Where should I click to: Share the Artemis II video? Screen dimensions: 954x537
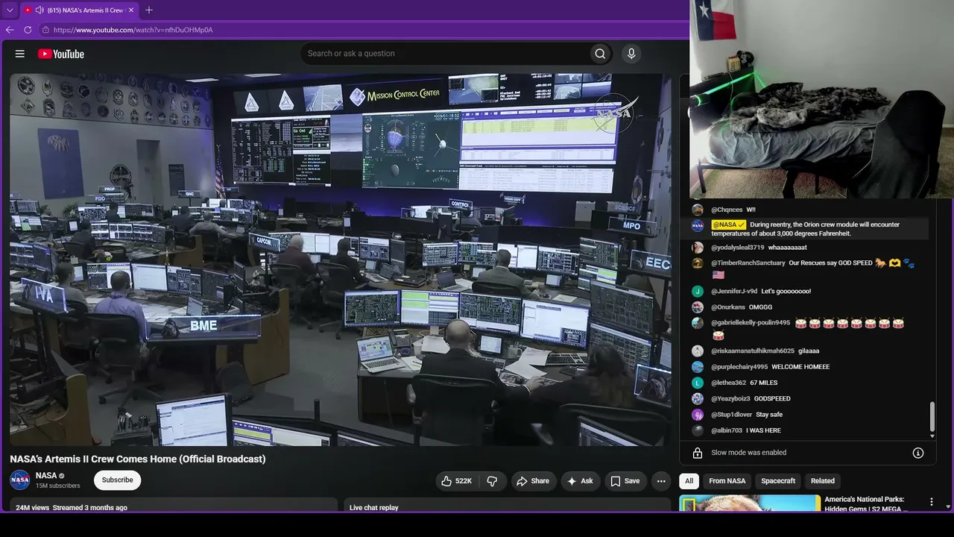point(533,481)
